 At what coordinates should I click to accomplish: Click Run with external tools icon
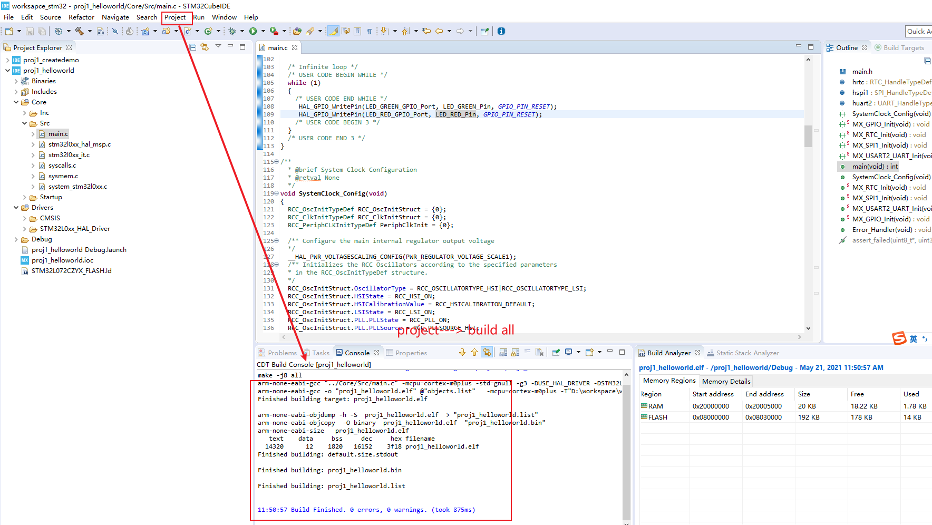pyautogui.click(x=274, y=31)
